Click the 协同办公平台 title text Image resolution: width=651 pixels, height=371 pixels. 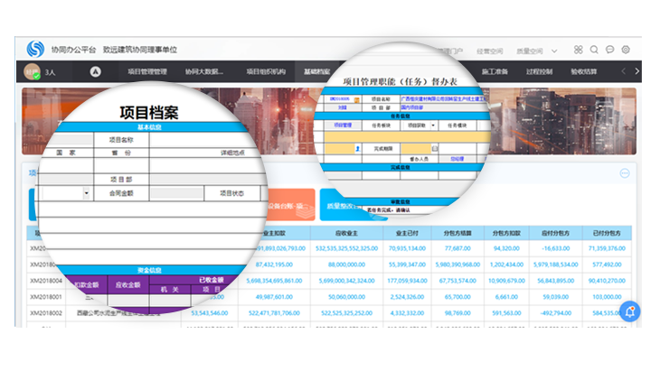point(73,50)
